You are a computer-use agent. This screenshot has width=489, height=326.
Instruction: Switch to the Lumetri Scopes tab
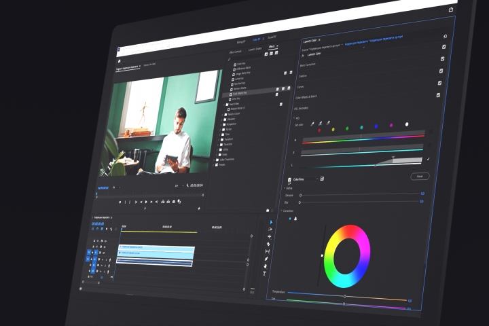click(255, 49)
